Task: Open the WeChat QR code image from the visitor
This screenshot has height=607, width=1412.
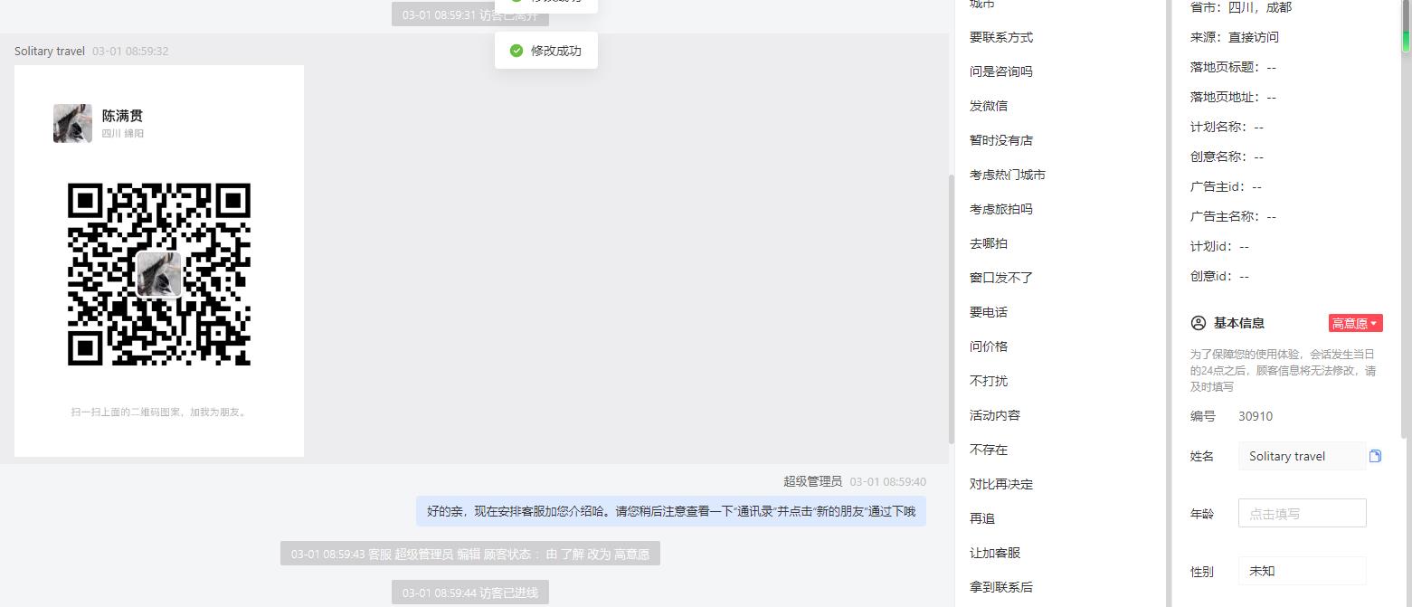Action: click(159, 261)
